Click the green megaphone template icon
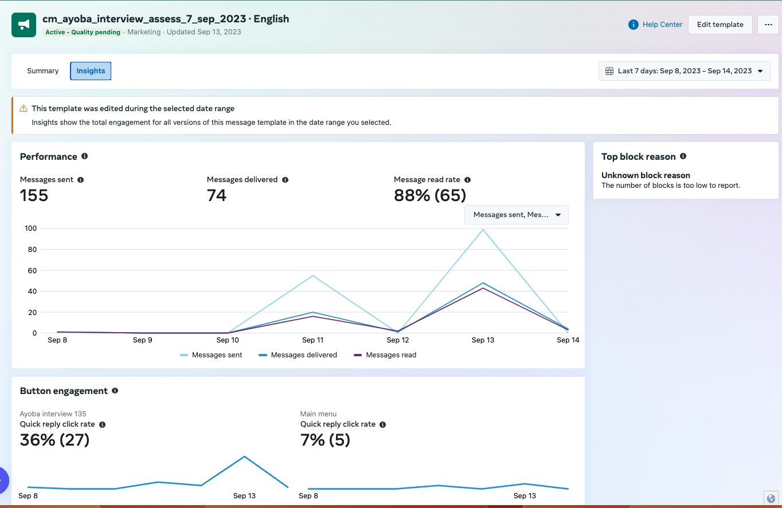 (24, 25)
